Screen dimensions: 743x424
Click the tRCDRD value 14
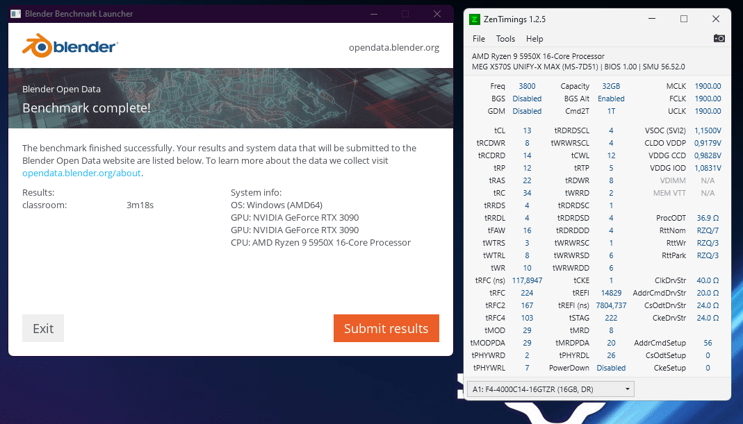[x=527, y=155]
